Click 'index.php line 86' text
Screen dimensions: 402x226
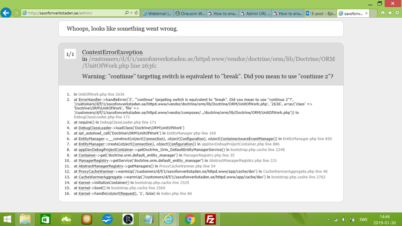[176, 193]
